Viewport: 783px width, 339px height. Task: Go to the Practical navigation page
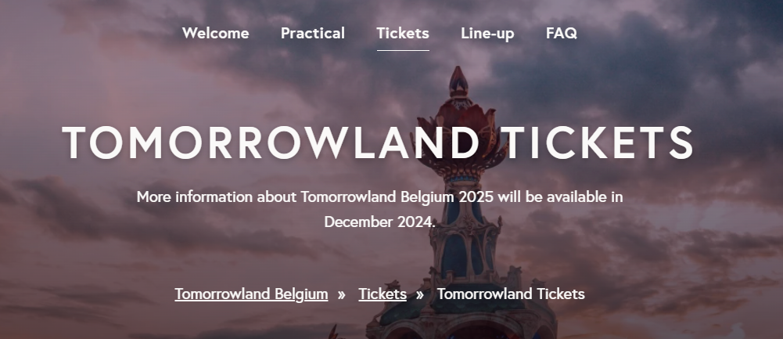click(313, 34)
